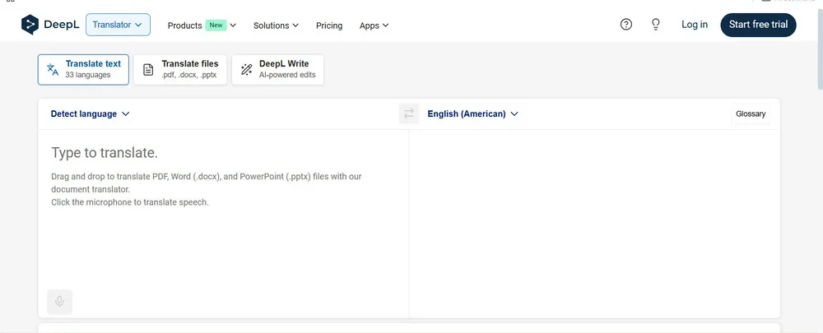Click the lightbulb tips icon

(x=656, y=25)
